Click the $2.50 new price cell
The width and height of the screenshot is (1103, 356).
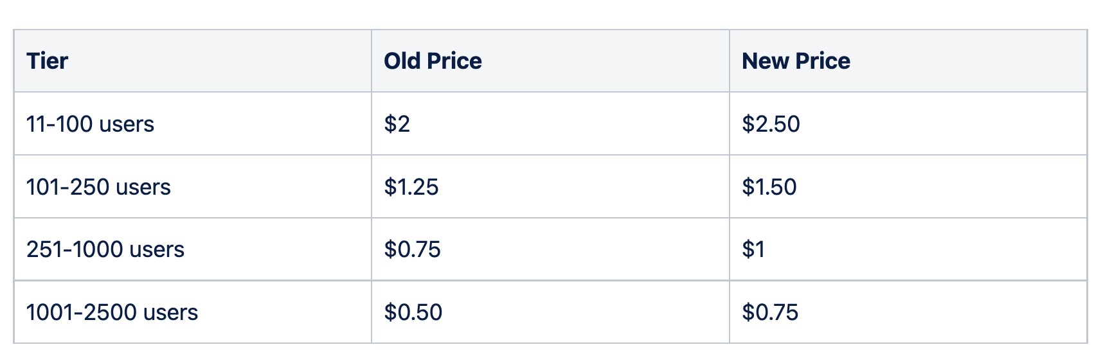tap(908, 123)
